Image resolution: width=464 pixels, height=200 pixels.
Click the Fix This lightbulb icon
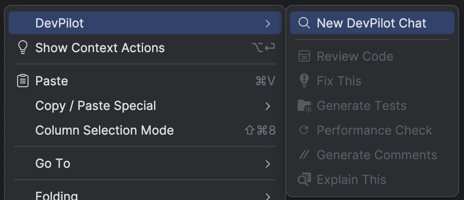[x=304, y=81]
